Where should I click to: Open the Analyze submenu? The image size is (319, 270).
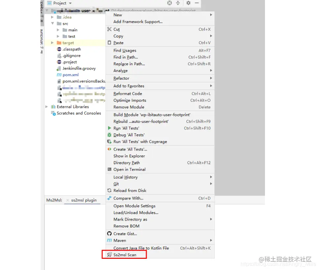[x=160, y=70]
